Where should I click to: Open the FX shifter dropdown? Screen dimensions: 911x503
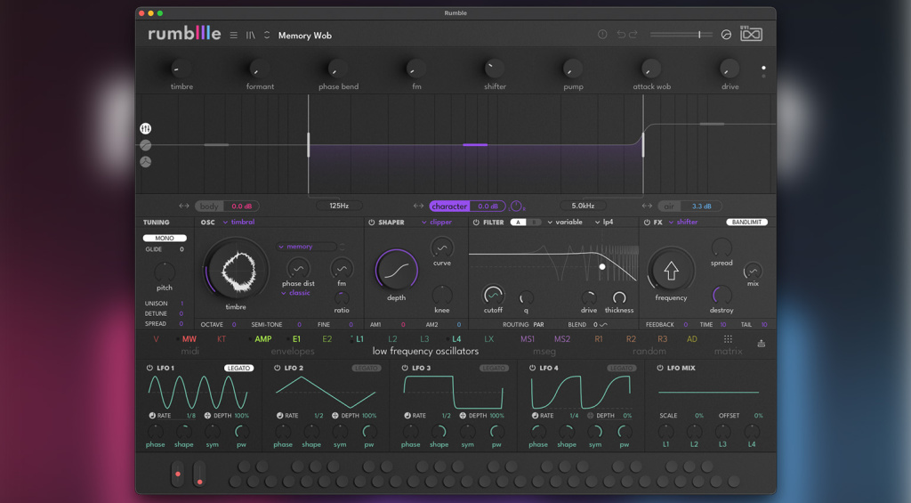click(683, 223)
